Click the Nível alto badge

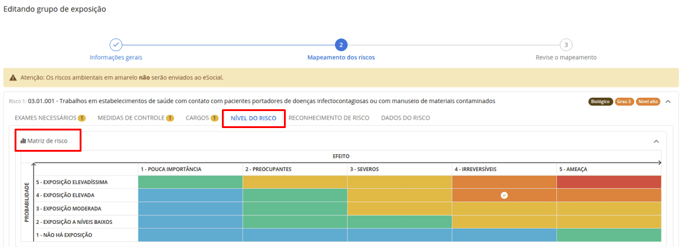[648, 101]
